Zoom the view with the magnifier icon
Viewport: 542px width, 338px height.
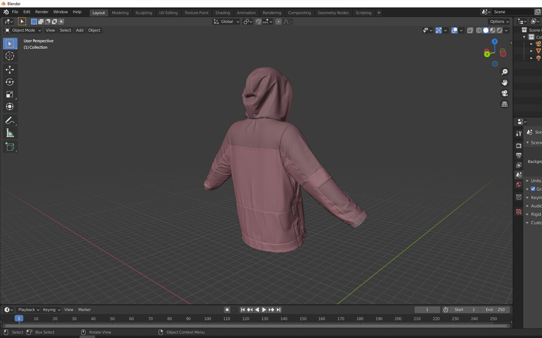(x=504, y=72)
